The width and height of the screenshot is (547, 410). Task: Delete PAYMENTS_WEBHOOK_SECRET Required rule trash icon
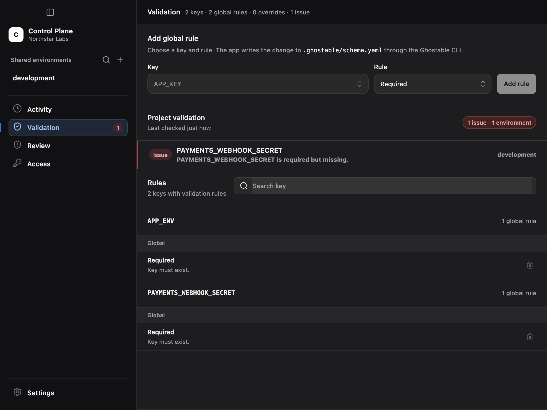[x=530, y=337]
